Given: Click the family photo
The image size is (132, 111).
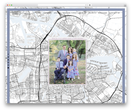Looking at the screenshot, I should (67, 62).
